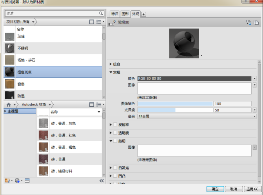Viewport: 263px width, 195px height.
Task: Toggle project materials panel view icon
Action: click(x=92, y=22)
